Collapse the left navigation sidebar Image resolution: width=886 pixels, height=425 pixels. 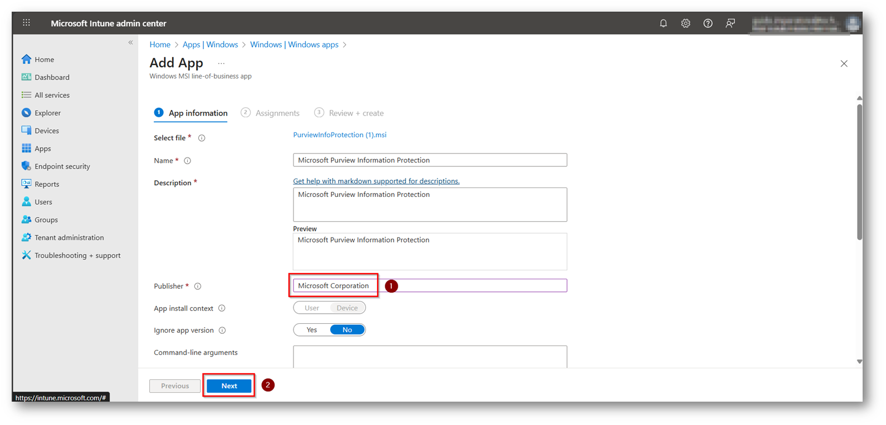130,42
